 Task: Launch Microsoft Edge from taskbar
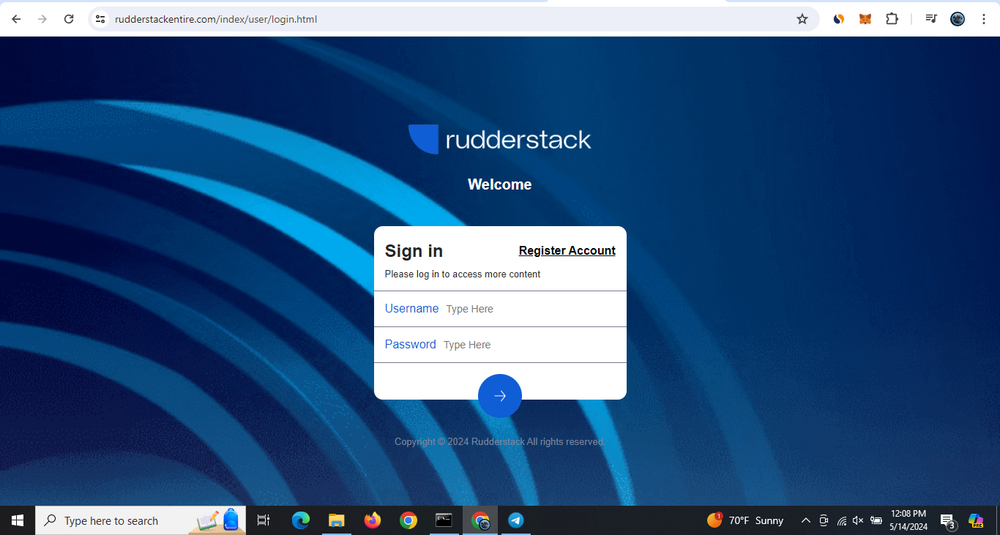[301, 520]
